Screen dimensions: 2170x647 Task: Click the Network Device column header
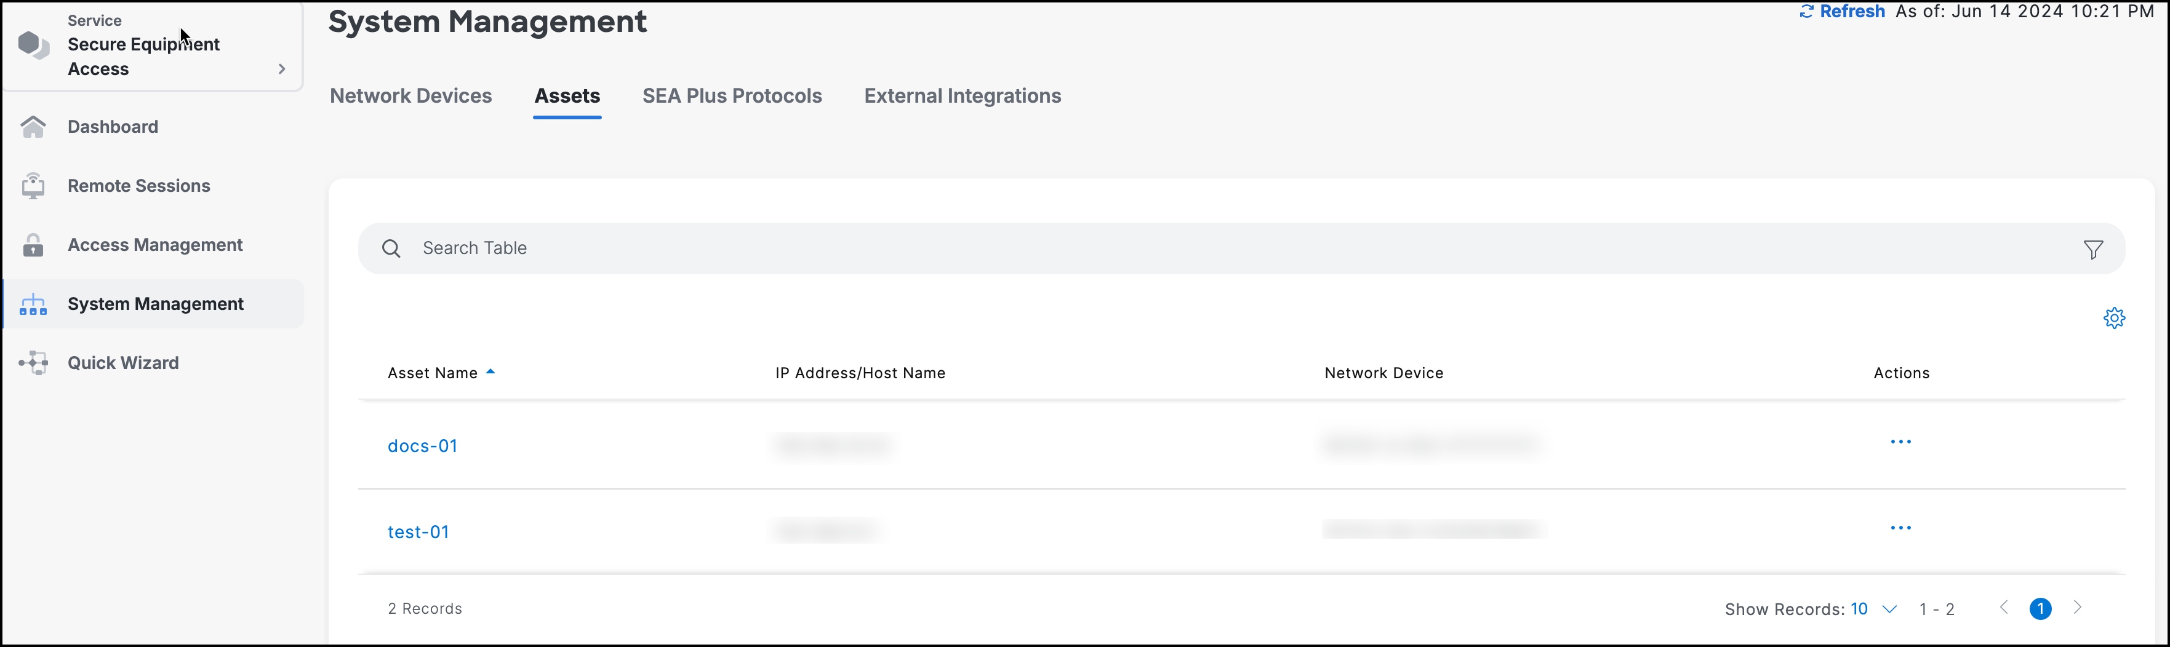tap(1383, 373)
